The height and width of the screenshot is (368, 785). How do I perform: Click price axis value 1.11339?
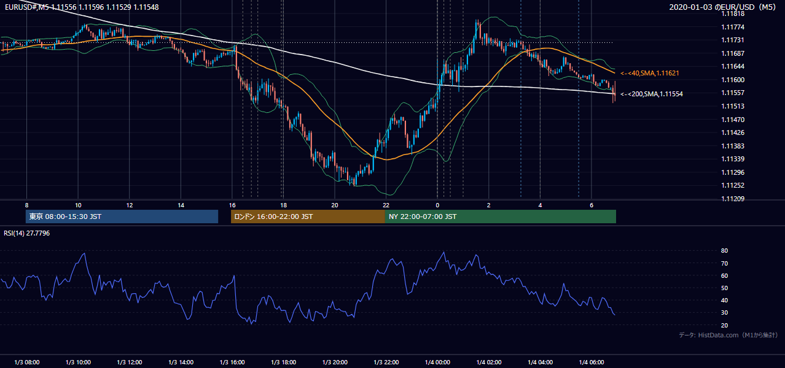pos(733,159)
